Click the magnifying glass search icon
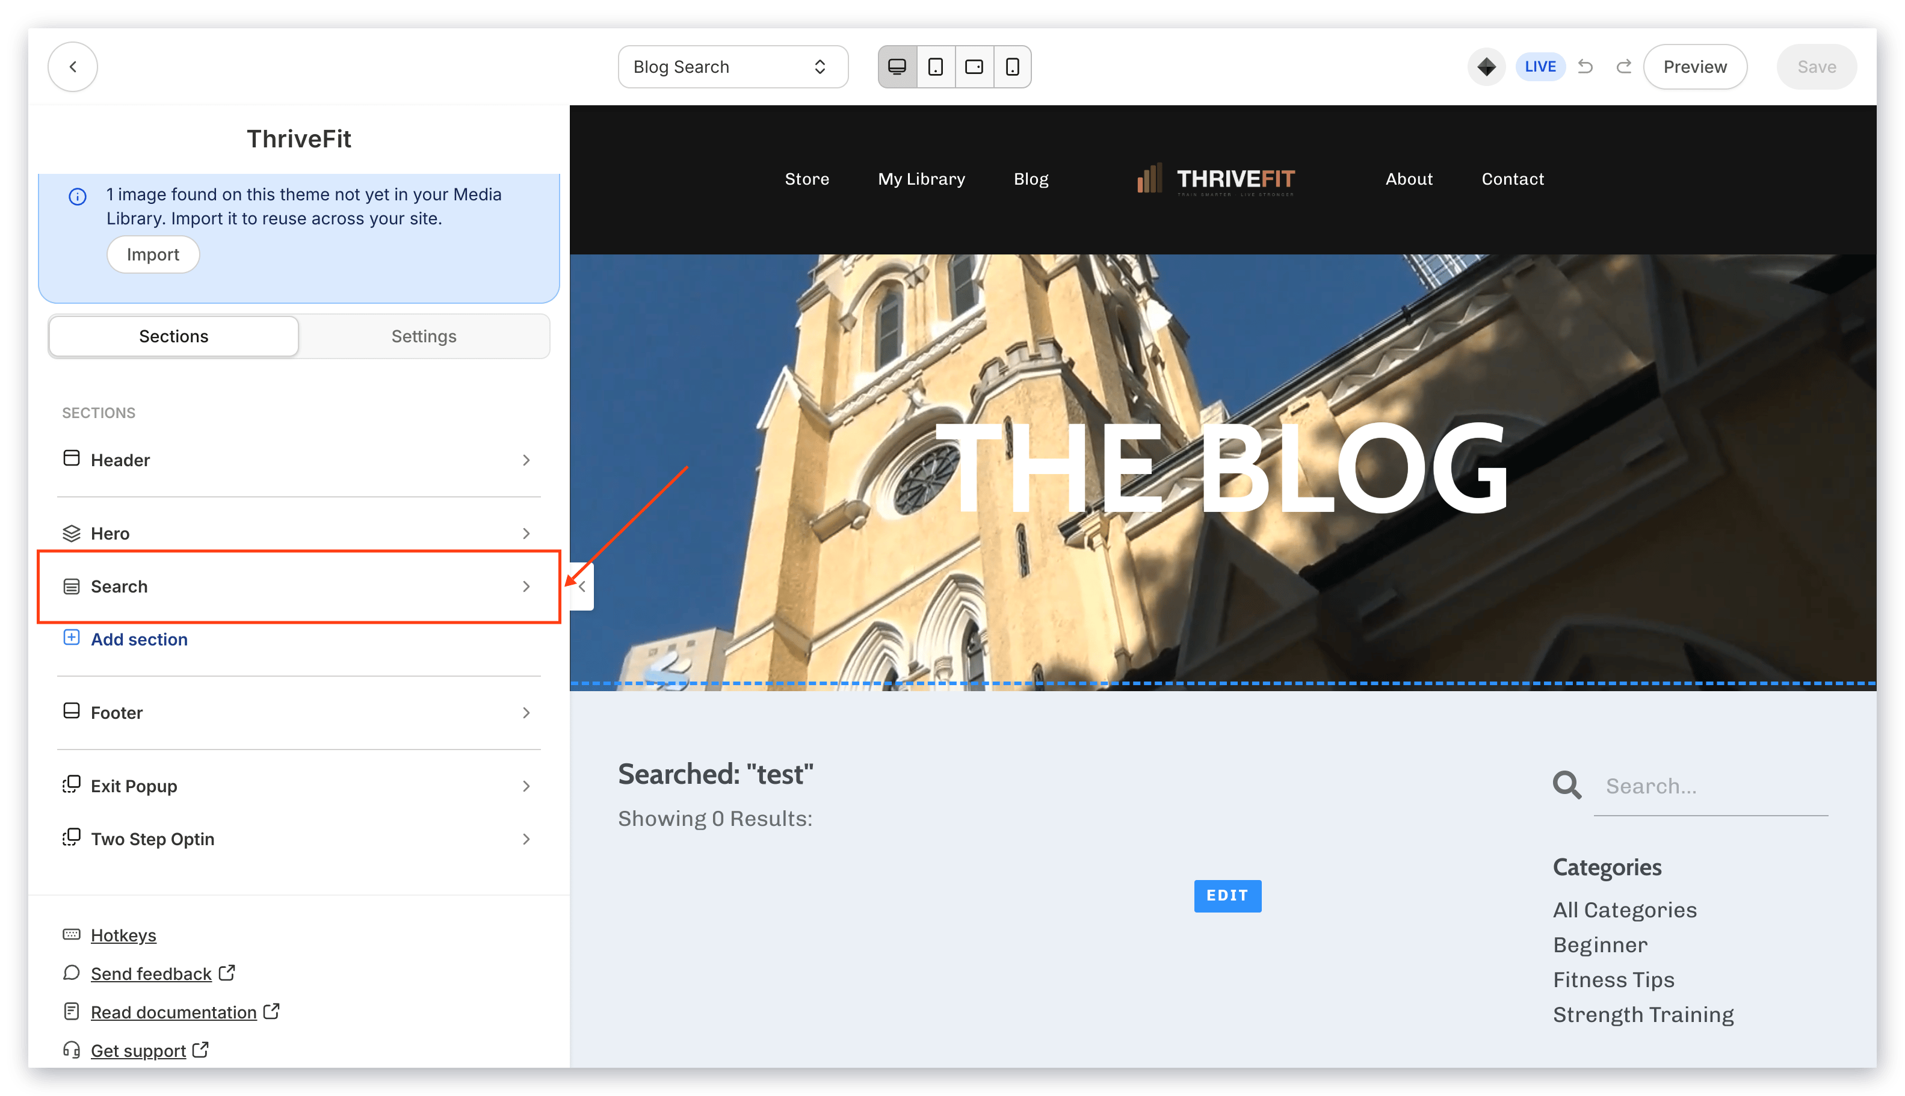 pos(1566,784)
